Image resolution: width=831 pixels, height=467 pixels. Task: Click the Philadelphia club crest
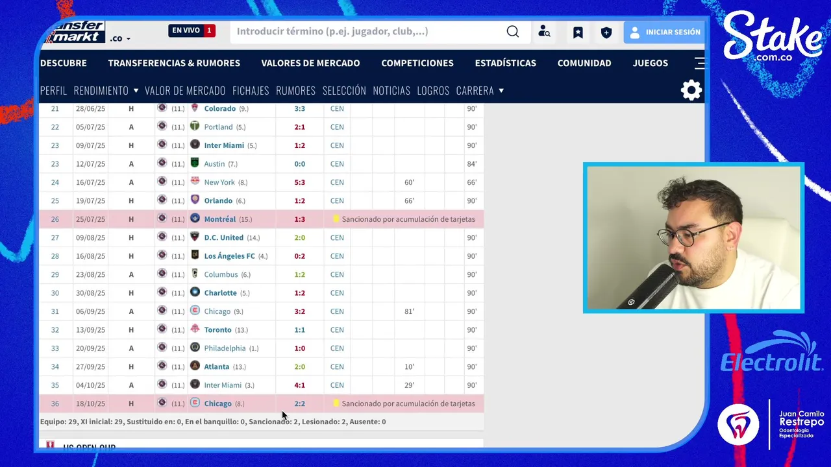point(195,348)
